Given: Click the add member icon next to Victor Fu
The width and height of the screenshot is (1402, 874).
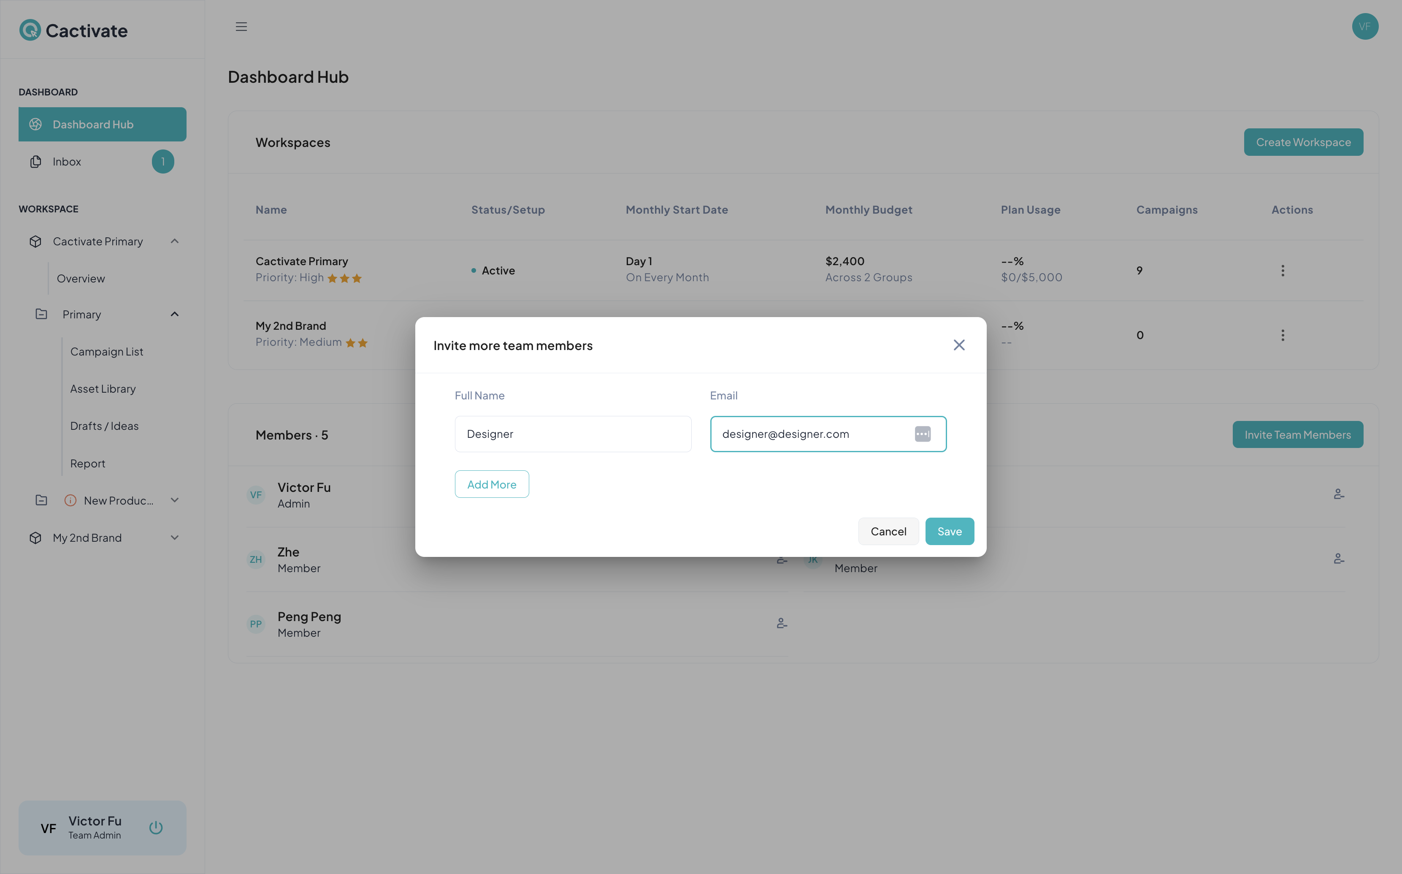Looking at the screenshot, I should click(1339, 494).
